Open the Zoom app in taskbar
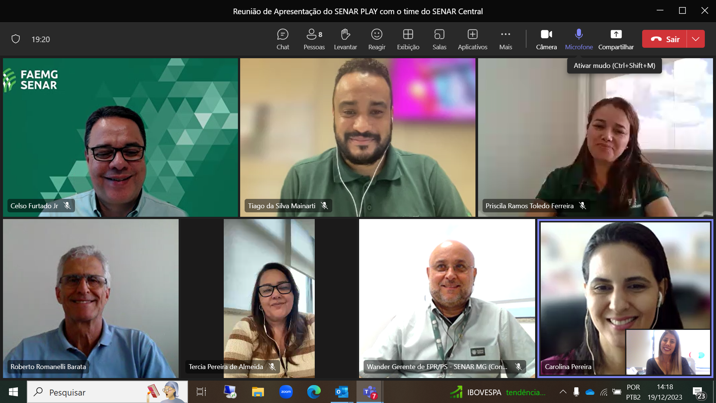Viewport: 716px width, 403px height. (286, 392)
